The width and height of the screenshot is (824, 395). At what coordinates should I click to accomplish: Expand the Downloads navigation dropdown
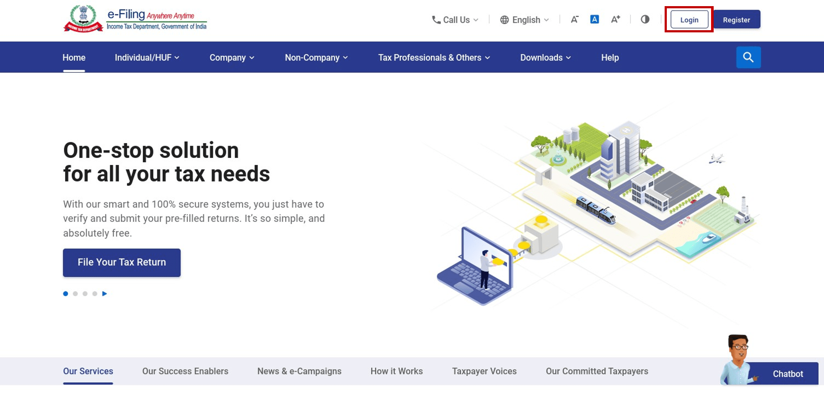(545, 57)
